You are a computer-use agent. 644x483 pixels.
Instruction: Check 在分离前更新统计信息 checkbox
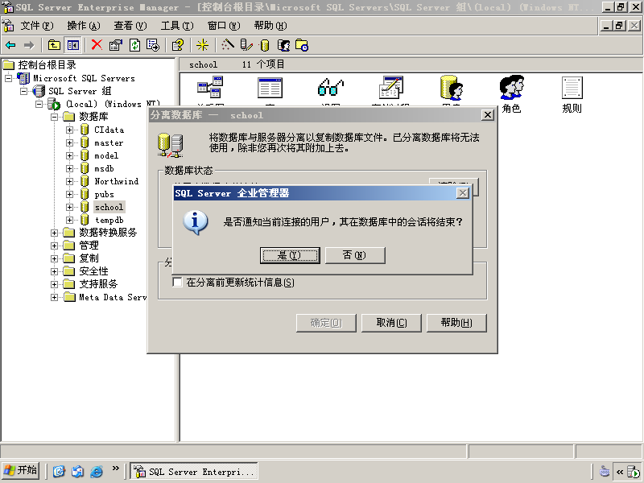[177, 283]
